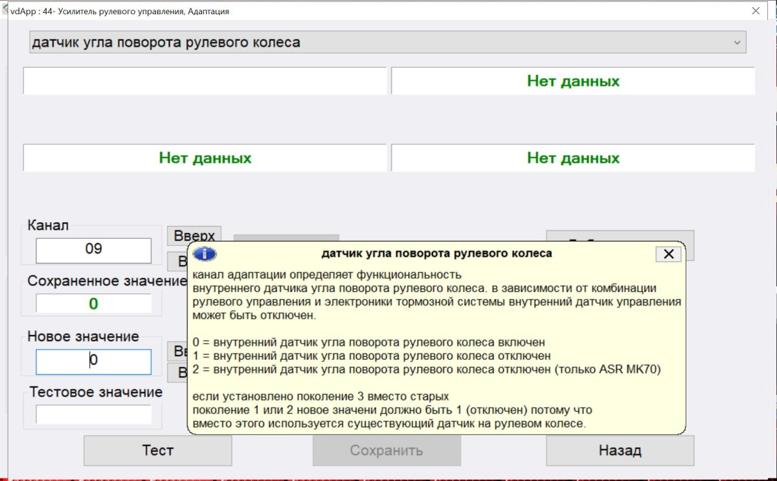Screen dimensions: 777x481
Task: Click the Канал field showing 09
Action: pos(93,250)
